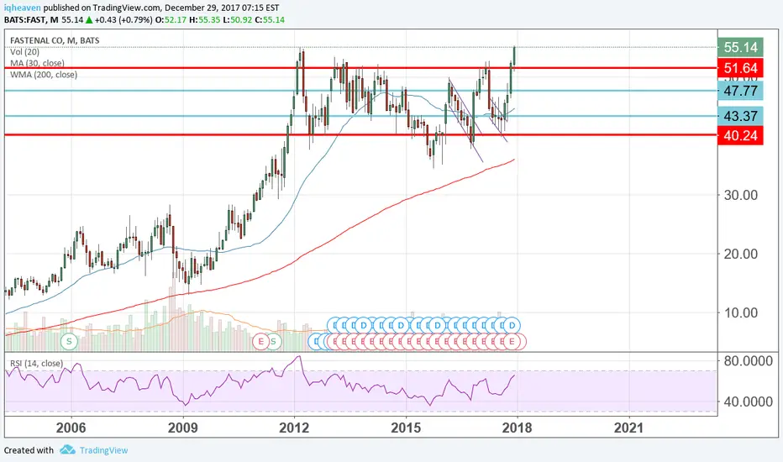
Task: Click the 2006 label on the time axis
Action: point(71,428)
